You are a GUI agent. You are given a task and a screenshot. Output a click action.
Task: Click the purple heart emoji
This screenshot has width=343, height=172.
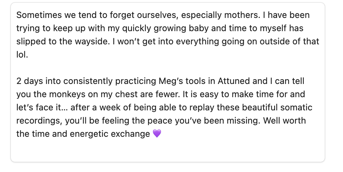157,134
